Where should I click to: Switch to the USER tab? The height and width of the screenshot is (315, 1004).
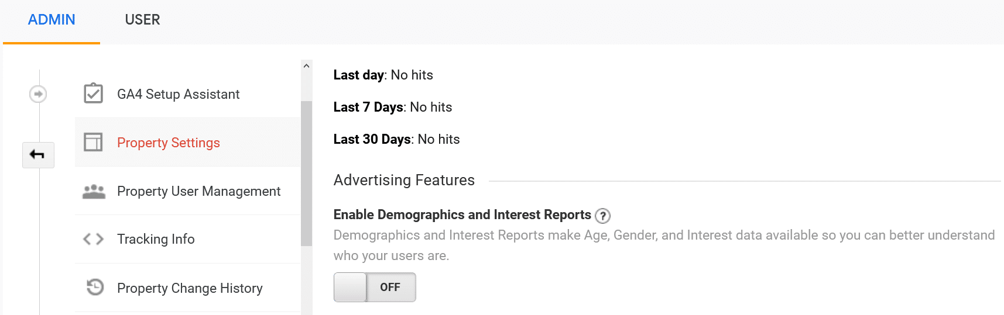click(x=142, y=21)
